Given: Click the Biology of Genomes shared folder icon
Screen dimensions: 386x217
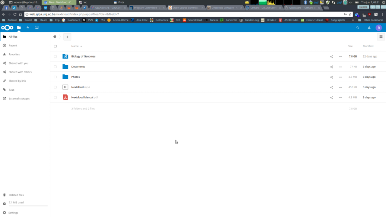Looking at the screenshot, I should [65, 56].
